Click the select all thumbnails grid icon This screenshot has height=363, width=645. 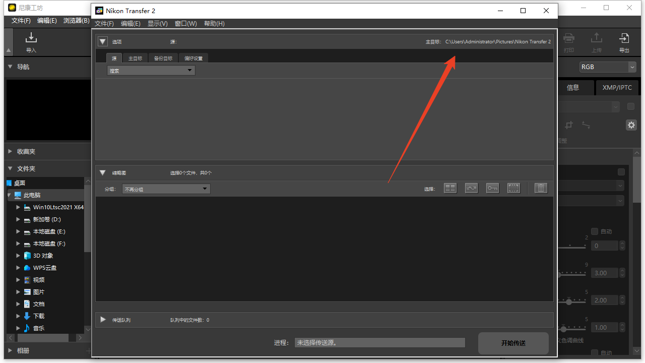pyautogui.click(x=450, y=189)
